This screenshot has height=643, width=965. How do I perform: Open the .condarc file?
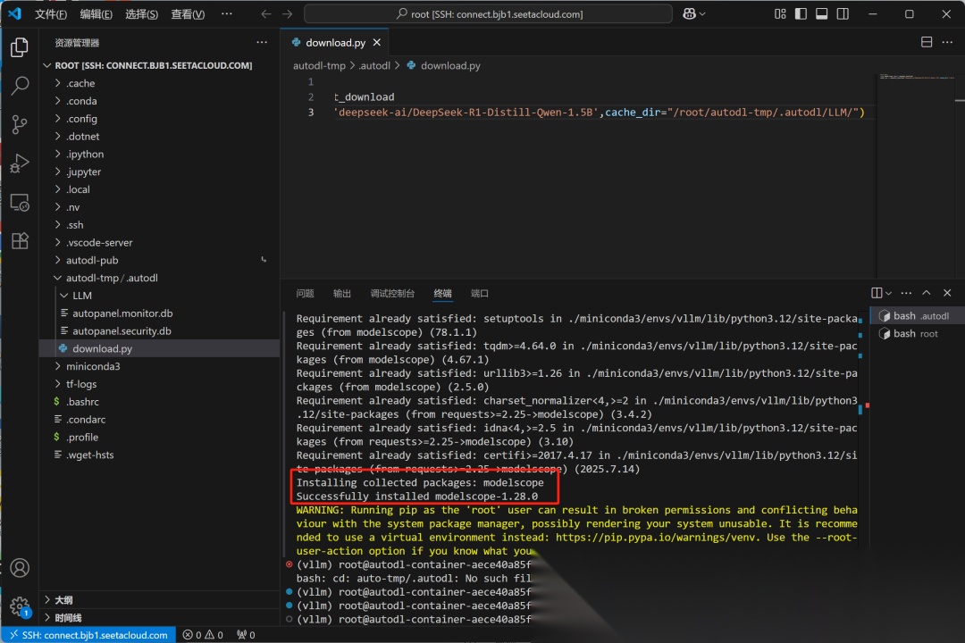[159, 420]
